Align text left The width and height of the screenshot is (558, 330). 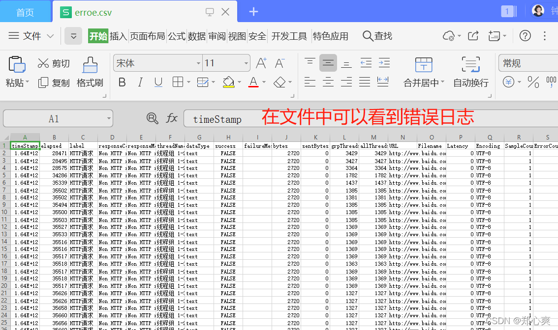(310, 82)
